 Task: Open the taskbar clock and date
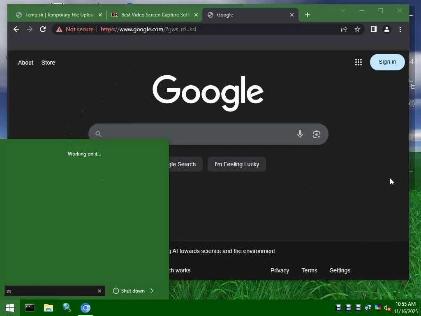coord(405,308)
